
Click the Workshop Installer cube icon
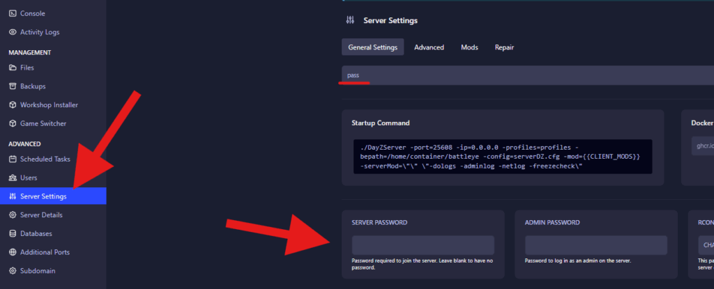point(13,104)
